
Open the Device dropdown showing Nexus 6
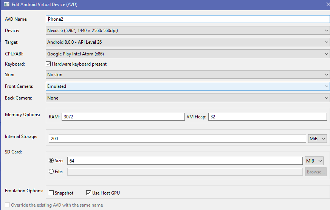tap(187, 31)
